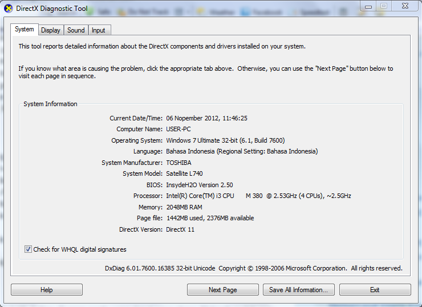
Task: Click the computer name USER-PC
Action: (178, 130)
